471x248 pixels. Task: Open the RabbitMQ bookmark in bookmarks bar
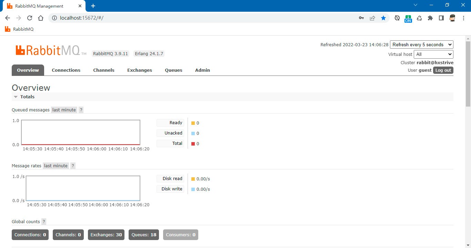tap(19, 29)
